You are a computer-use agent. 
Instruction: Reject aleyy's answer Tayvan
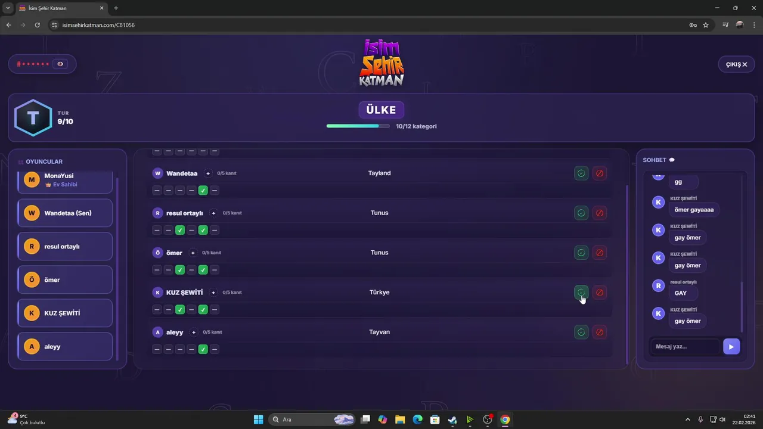click(x=600, y=332)
